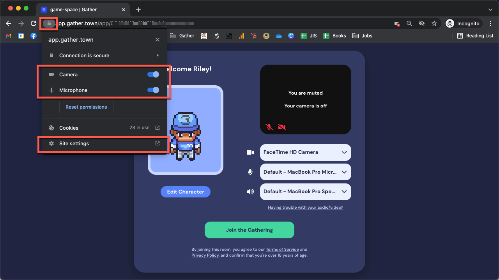The image size is (499, 280).
Task: Click the colorful ring bookmark icon
Action: 266,36
